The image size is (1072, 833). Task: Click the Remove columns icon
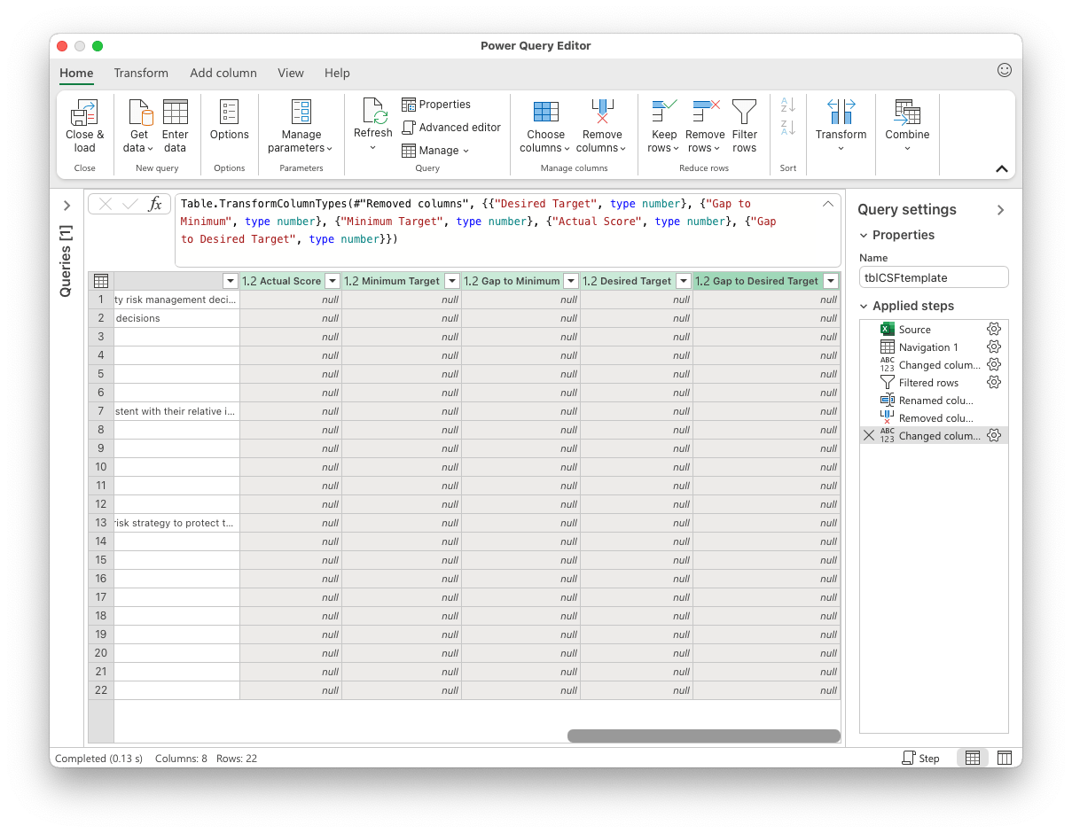[x=602, y=112]
